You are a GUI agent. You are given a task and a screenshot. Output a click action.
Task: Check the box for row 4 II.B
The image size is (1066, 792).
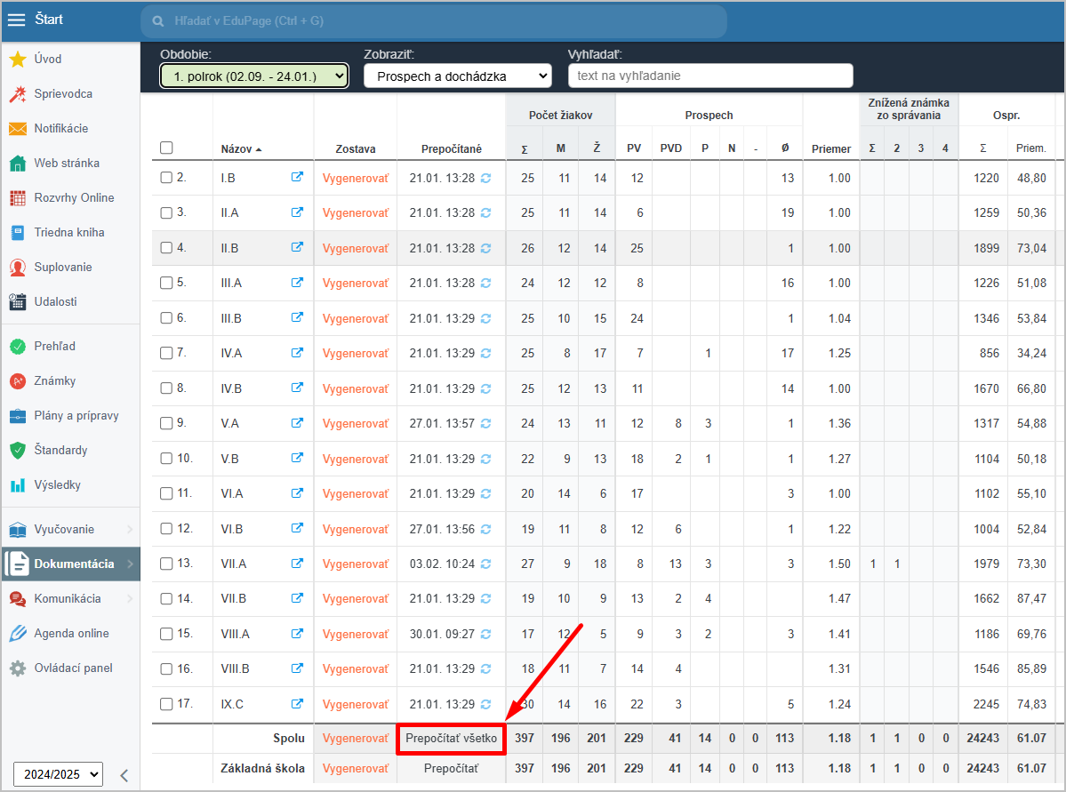(x=166, y=249)
